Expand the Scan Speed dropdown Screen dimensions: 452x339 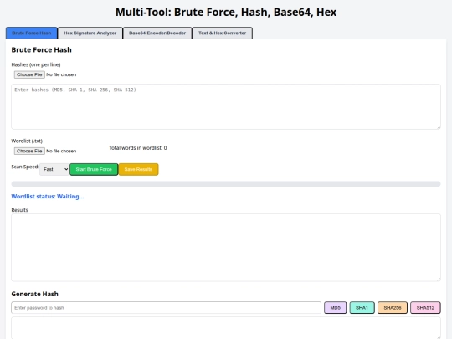point(54,169)
